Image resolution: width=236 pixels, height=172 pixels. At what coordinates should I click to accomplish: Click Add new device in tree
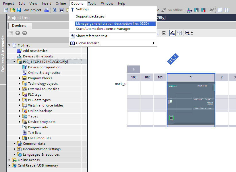[x=35, y=51]
